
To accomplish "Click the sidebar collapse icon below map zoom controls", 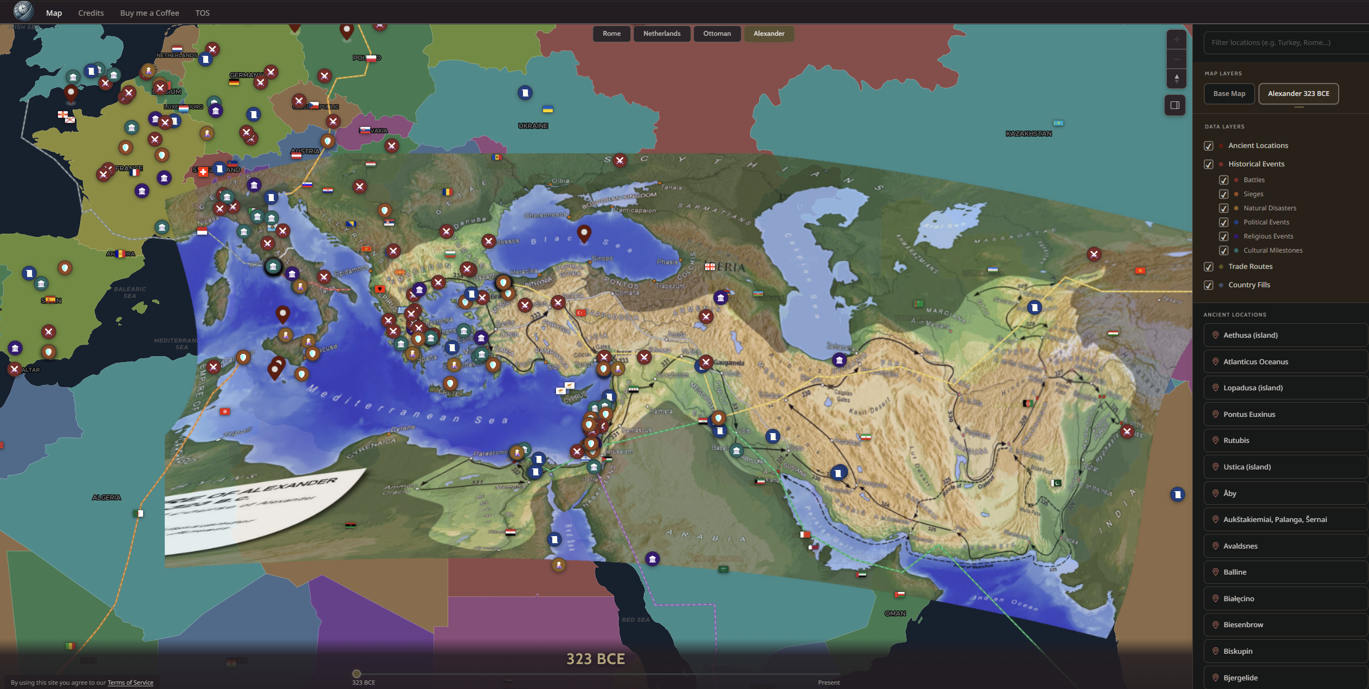I will pyautogui.click(x=1174, y=105).
